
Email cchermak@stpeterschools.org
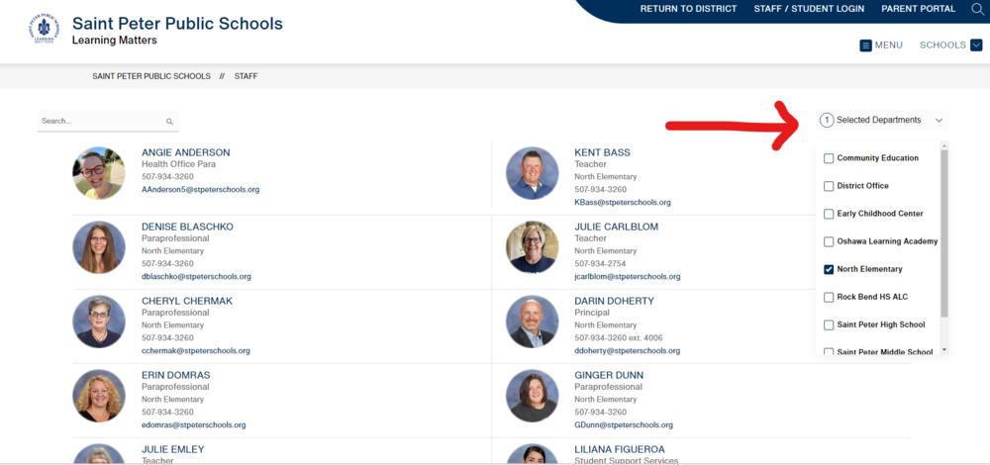tap(196, 351)
